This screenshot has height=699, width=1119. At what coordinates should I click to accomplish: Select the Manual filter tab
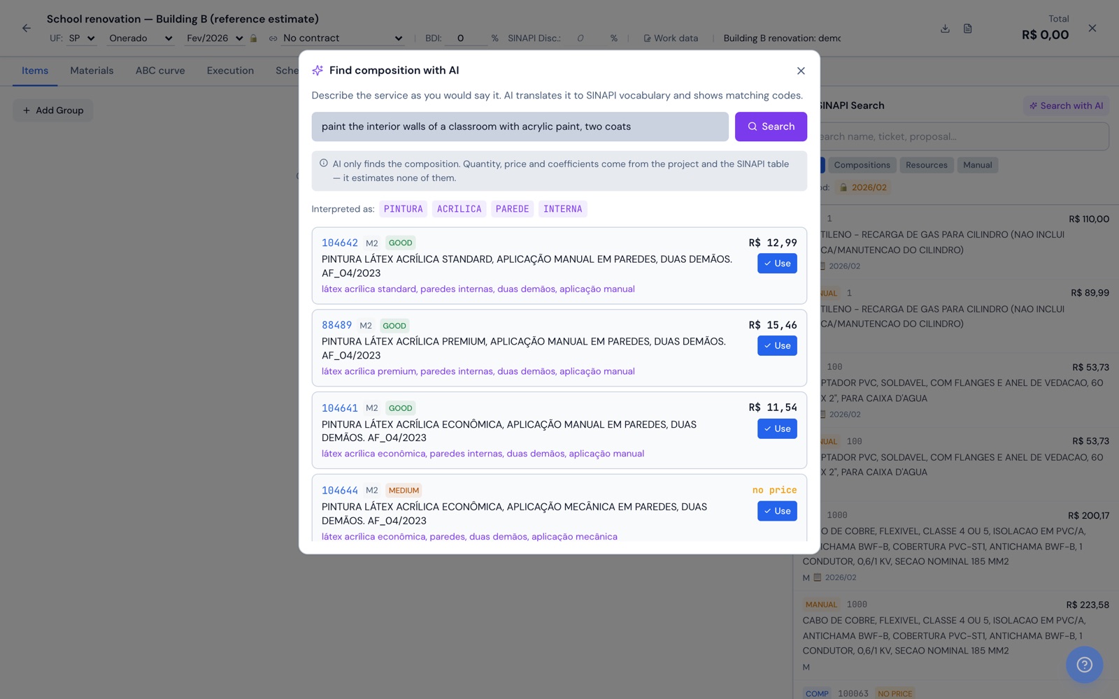pyautogui.click(x=977, y=165)
